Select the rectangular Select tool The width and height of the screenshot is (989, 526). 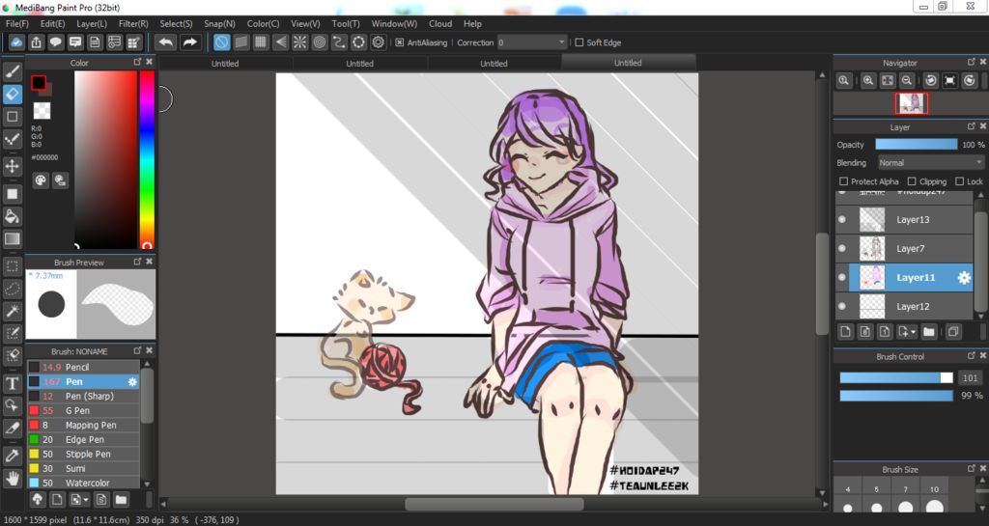tap(12, 266)
